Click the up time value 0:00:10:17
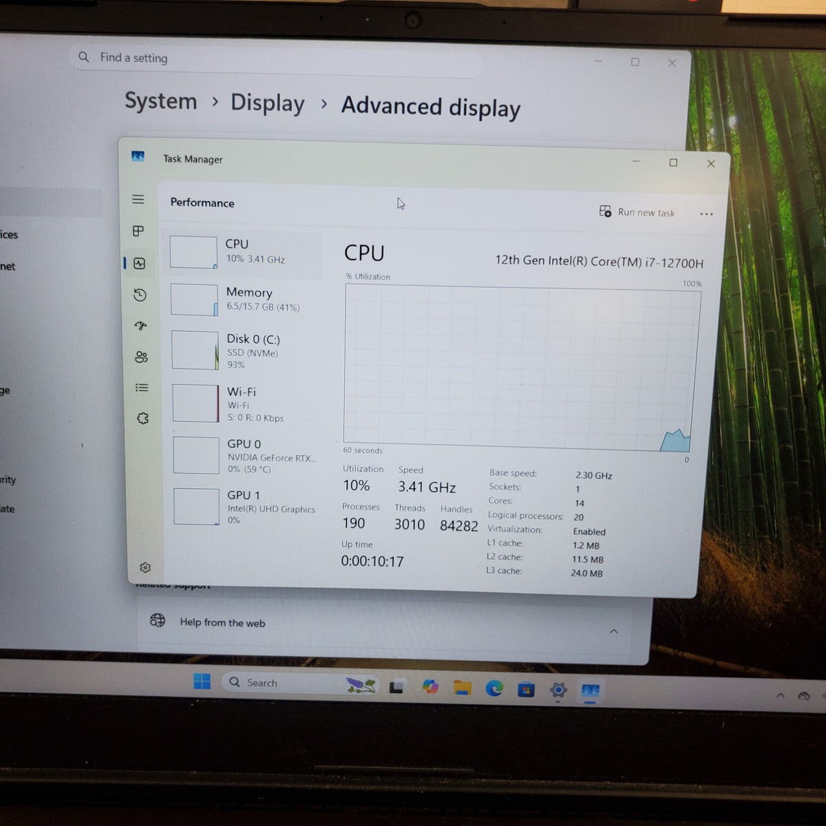826x826 pixels. coord(372,561)
